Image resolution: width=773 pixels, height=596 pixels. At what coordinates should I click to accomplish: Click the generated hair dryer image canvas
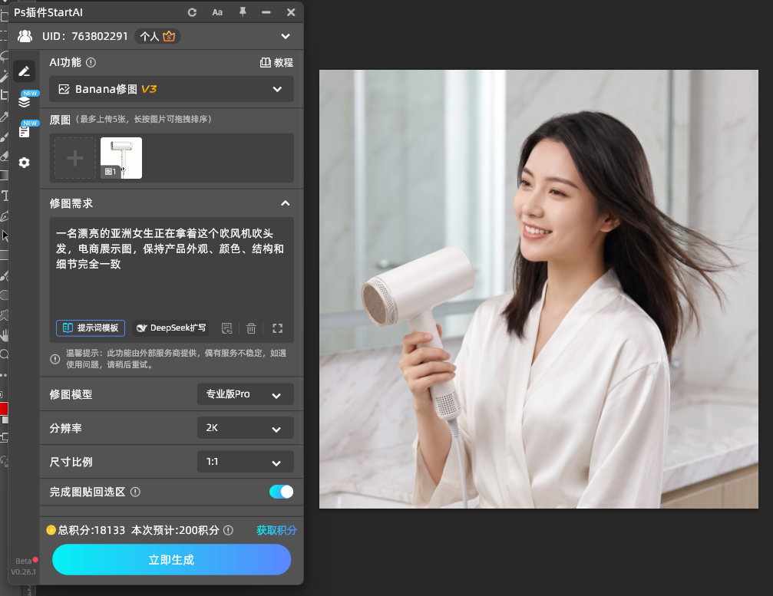539,289
